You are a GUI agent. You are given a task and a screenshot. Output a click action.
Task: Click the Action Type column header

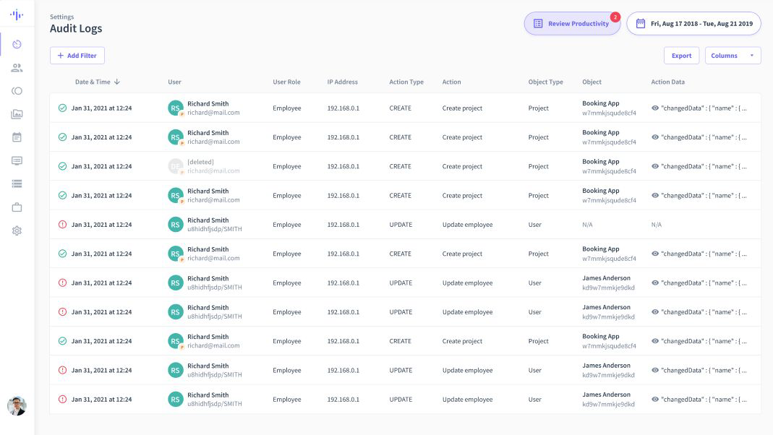406,82
